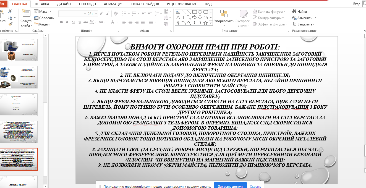366x188 pixels.
Task: Toggle italic К formatting
Action: 67,22
